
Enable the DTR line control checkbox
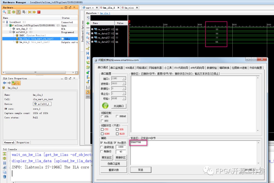point(102,117)
